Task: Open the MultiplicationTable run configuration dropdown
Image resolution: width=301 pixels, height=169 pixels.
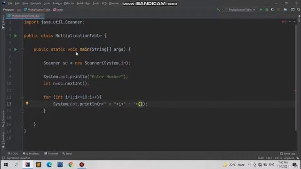Action: pos(240,9)
